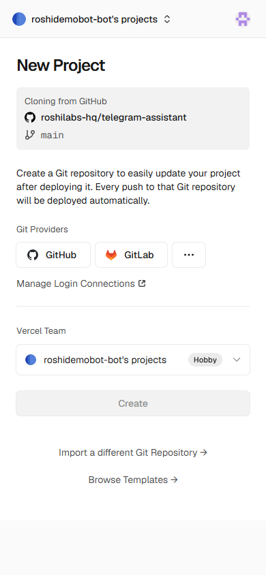Expand the Vercel Team dropdown chevron

pos(237,360)
